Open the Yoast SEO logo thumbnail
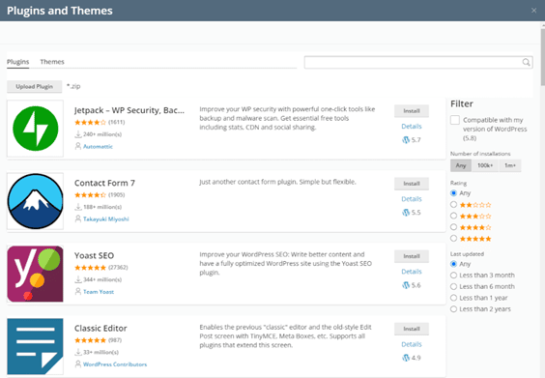This screenshot has height=378, width=545. [35, 274]
